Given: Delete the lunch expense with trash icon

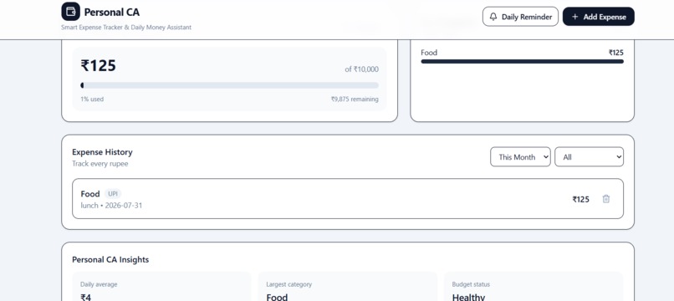Looking at the screenshot, I should [606, 199].
